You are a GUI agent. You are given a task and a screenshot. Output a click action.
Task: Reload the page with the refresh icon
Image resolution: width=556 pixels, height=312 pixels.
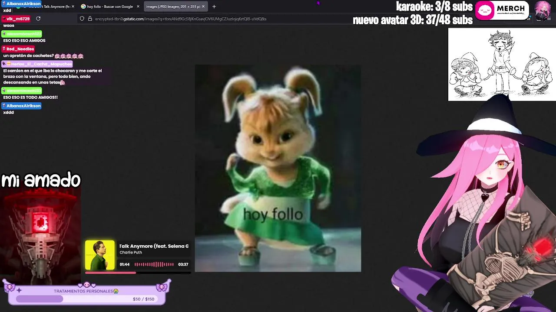(x=38, y=19)
